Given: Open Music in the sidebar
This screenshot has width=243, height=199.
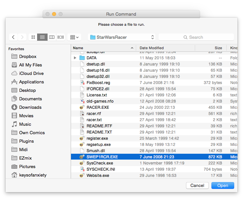Looking at the screenshot, I should coord(21,124).
